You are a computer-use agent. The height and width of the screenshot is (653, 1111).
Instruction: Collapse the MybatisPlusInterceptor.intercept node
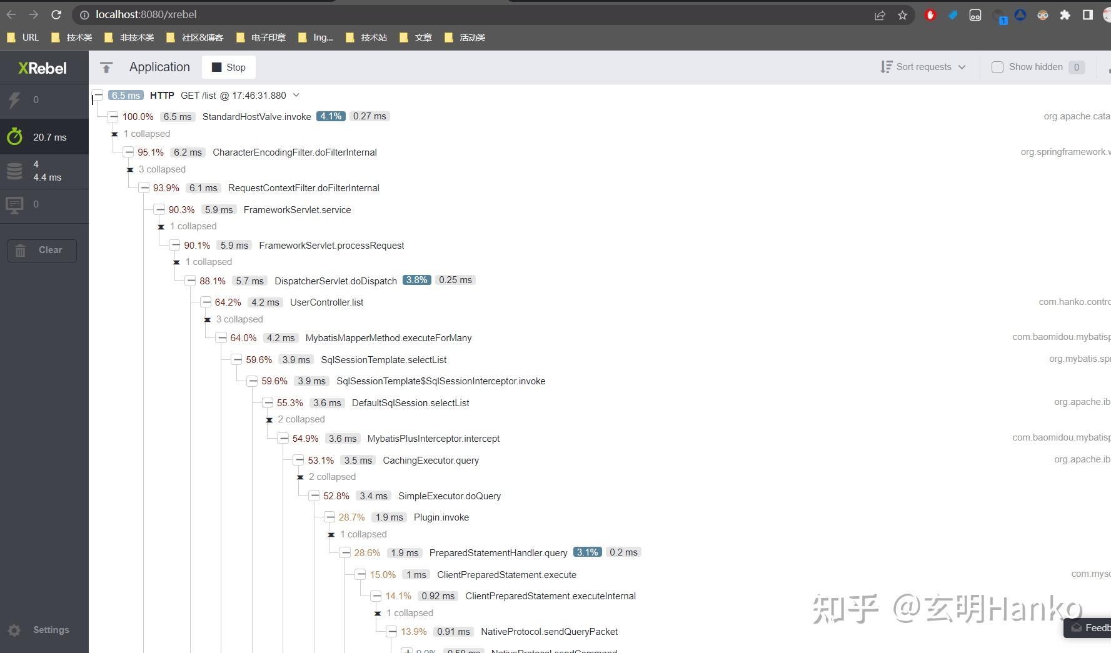283,439
